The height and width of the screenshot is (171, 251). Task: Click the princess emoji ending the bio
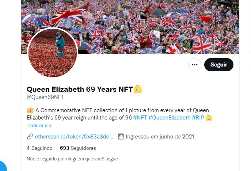tap(209, 118)
